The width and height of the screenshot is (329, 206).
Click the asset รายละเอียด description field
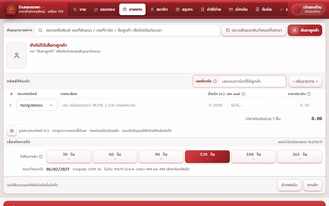click(126, 105)
